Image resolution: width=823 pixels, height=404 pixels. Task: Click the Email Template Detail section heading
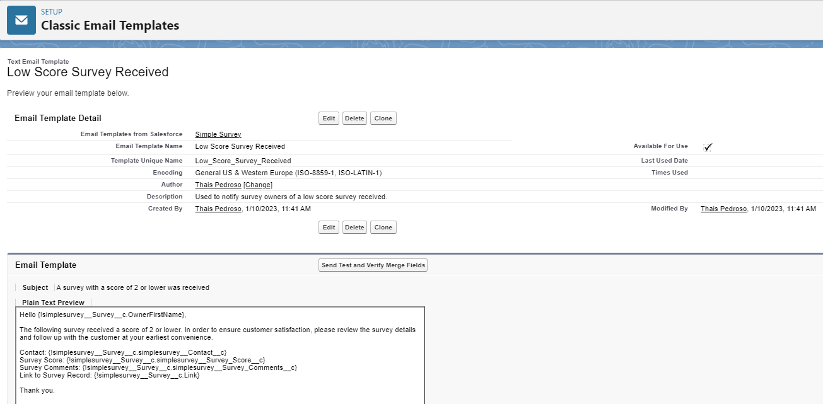click(58, 118)
